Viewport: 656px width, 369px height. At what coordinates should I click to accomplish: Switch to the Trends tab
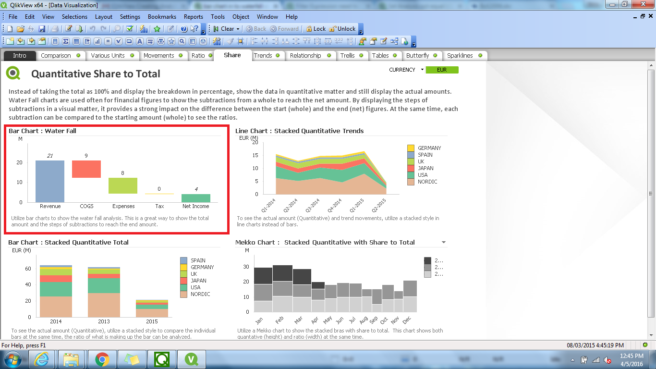pyautogui.click(x=268, y=55)
